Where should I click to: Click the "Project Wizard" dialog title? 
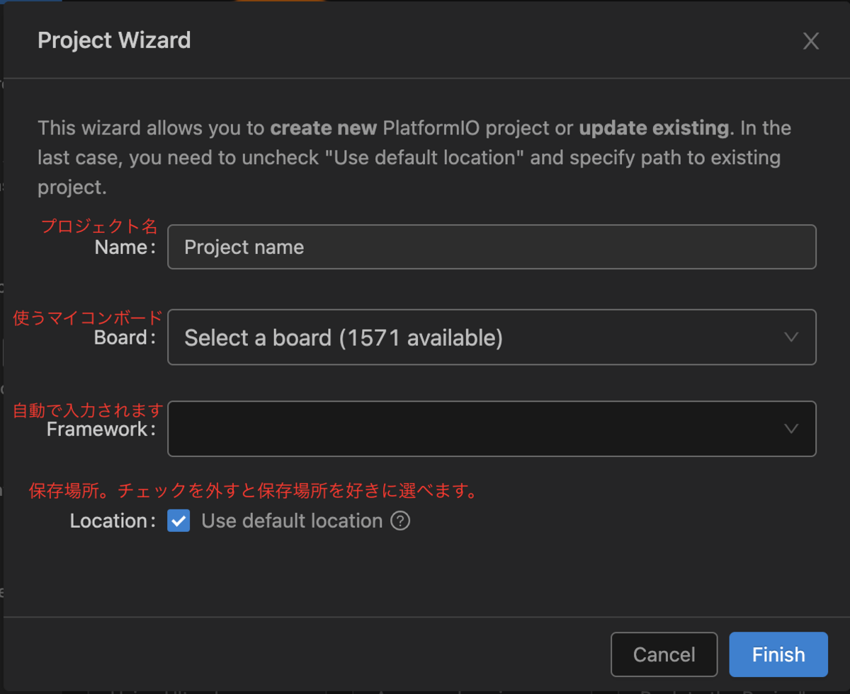[x=114, y=40]
